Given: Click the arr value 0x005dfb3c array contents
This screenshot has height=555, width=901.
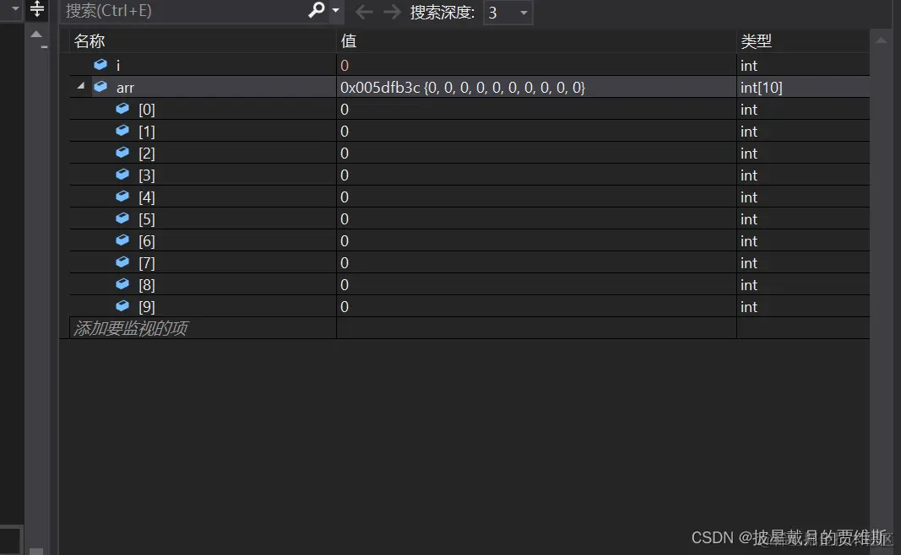Looking at the screenshot, I should pos(463,87).
